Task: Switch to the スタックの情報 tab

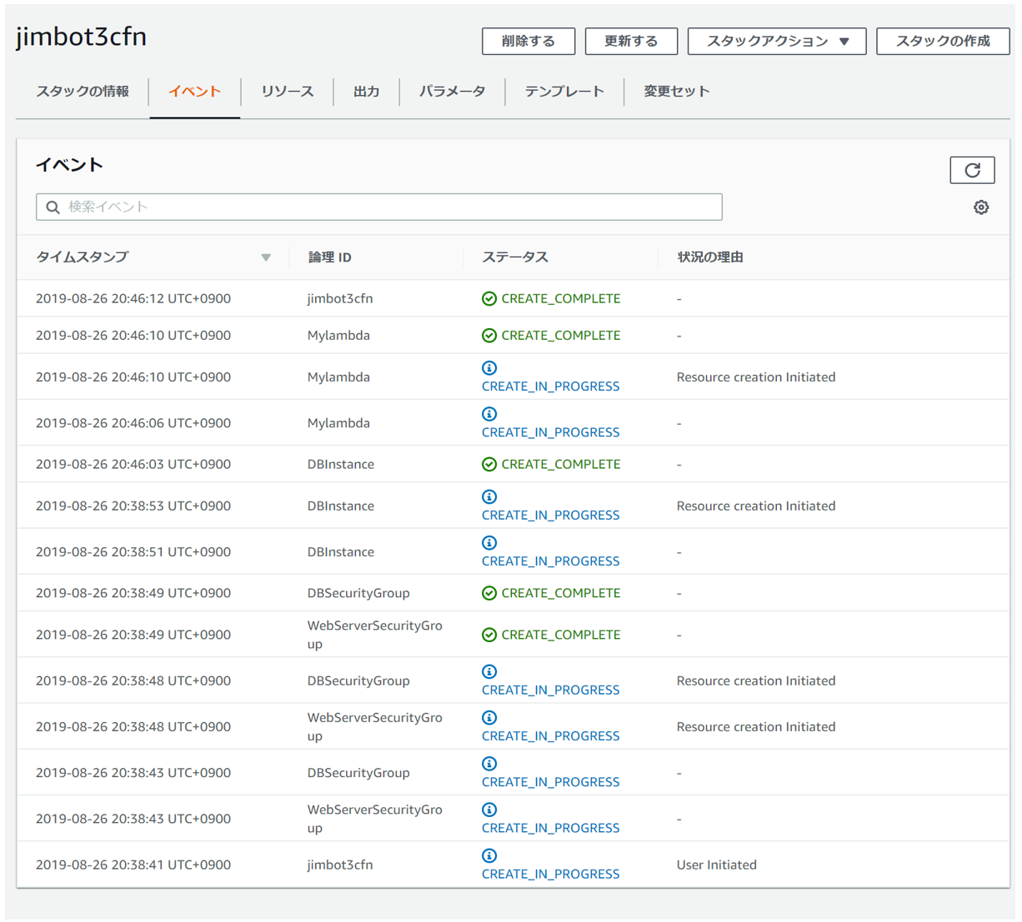Action: click(83, 92)
